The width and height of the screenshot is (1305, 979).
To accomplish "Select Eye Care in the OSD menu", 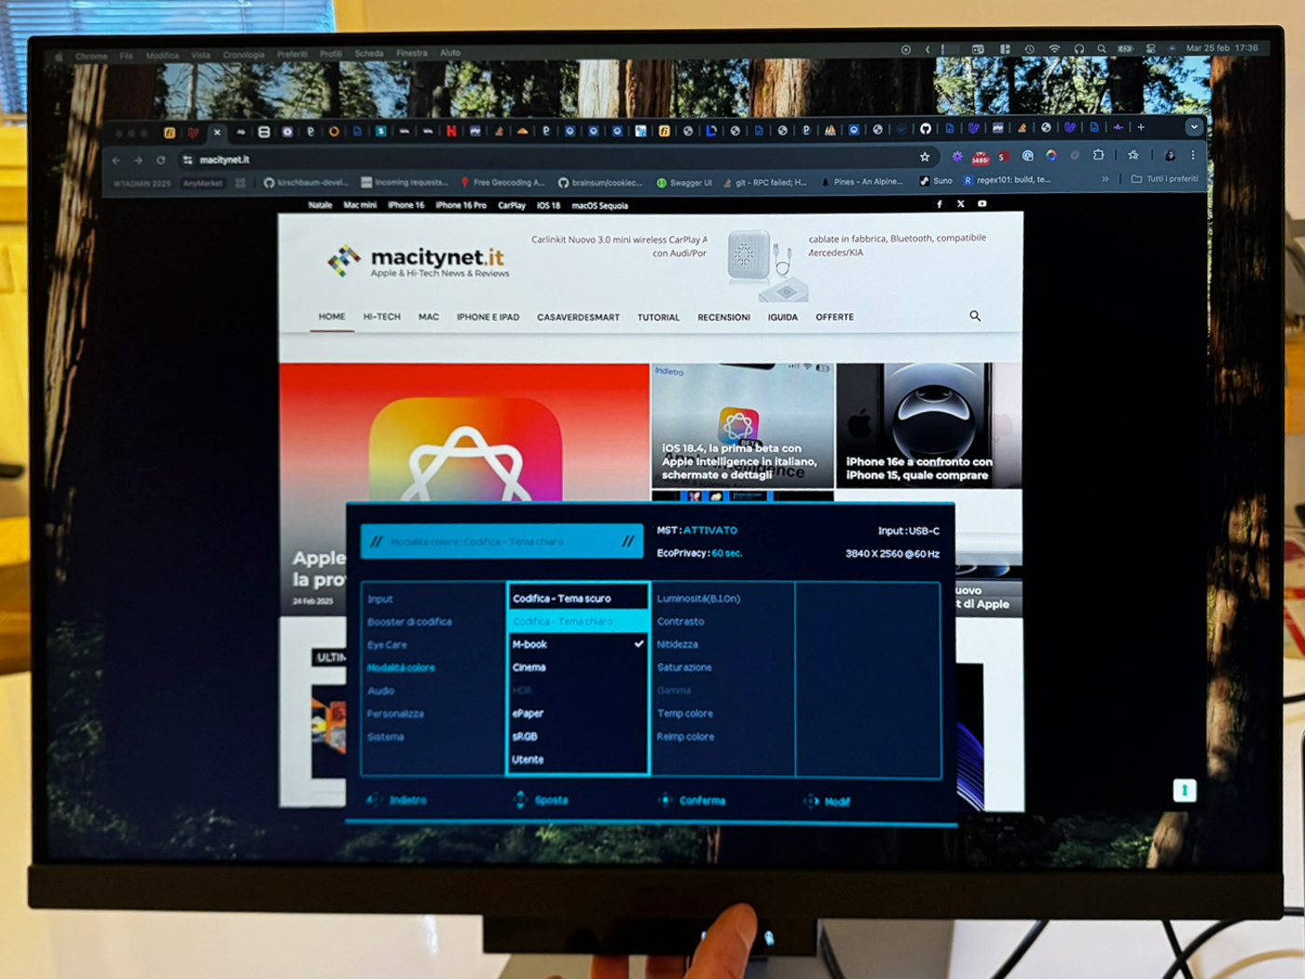I will pyautogui.click(x=387, y=645).
